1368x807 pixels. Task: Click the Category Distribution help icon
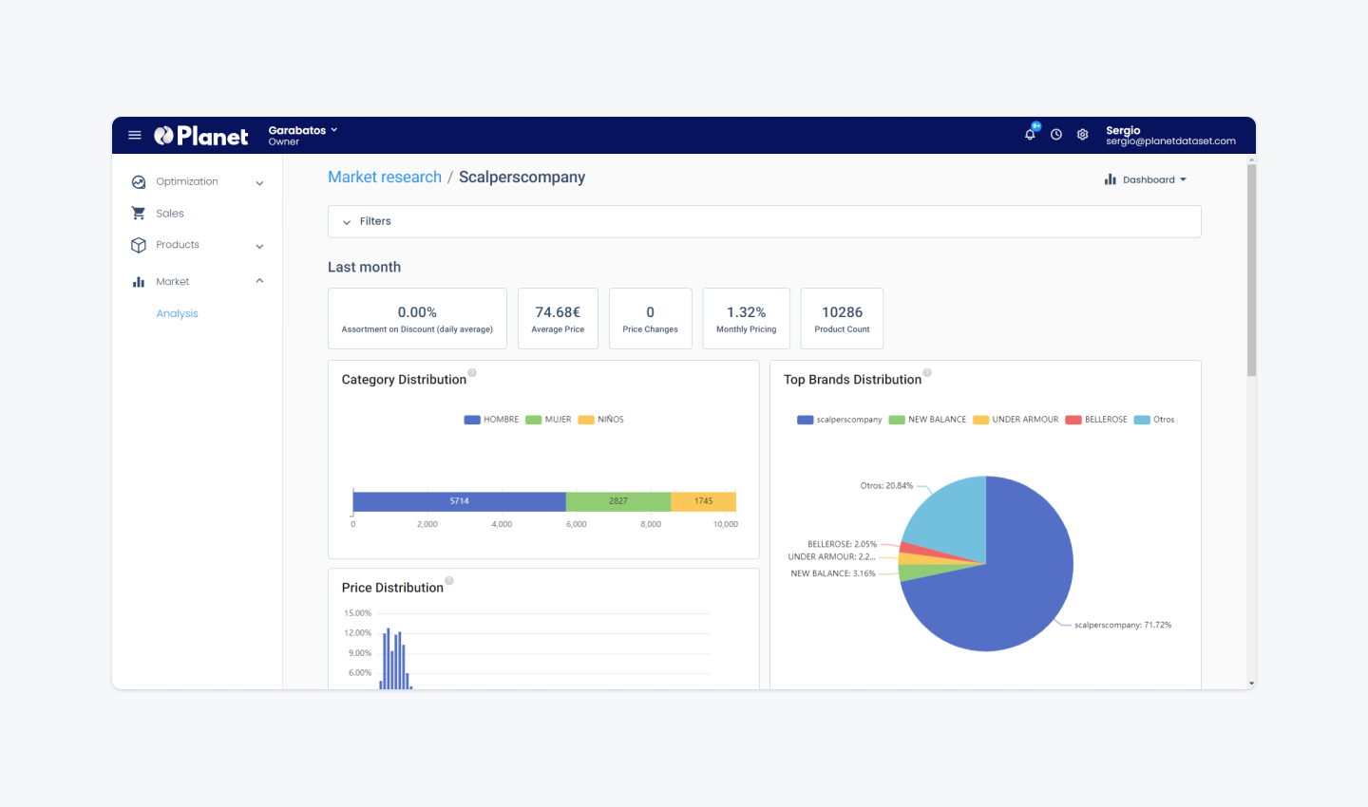tap(472, 372)
